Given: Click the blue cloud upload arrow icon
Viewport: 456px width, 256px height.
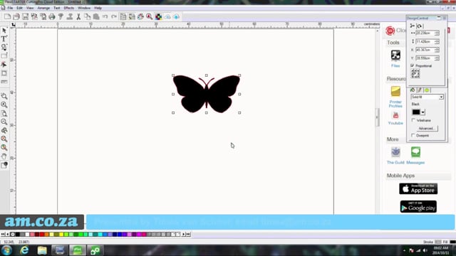Looking at the screenshot, I should tap(176, 17).
